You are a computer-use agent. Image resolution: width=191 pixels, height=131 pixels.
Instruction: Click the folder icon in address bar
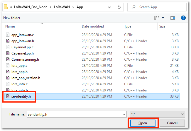(x=6, y=7)
